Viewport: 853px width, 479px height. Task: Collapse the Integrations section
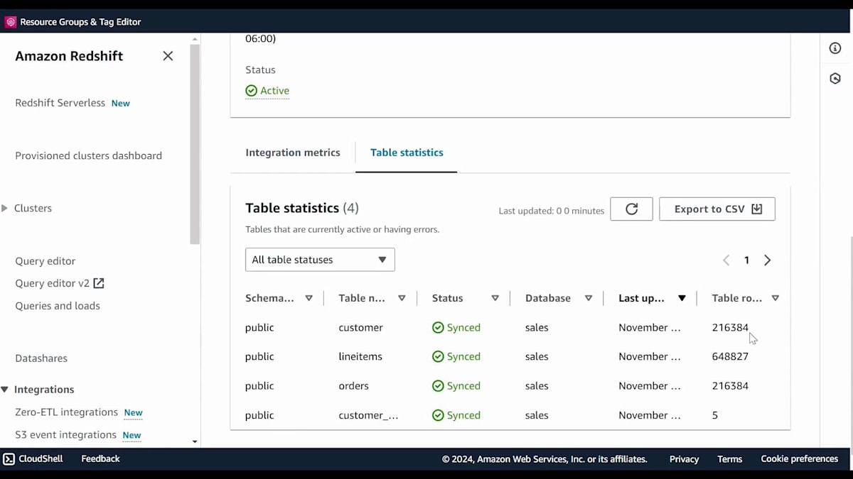click(x=5, y=390)
